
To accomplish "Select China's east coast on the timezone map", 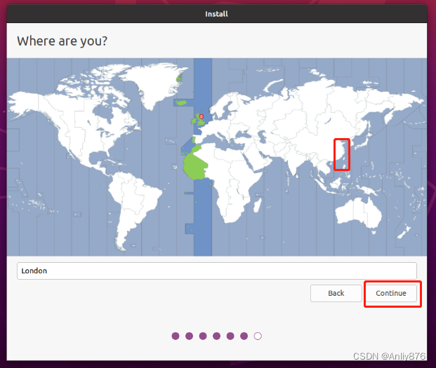I will (342, 154).
